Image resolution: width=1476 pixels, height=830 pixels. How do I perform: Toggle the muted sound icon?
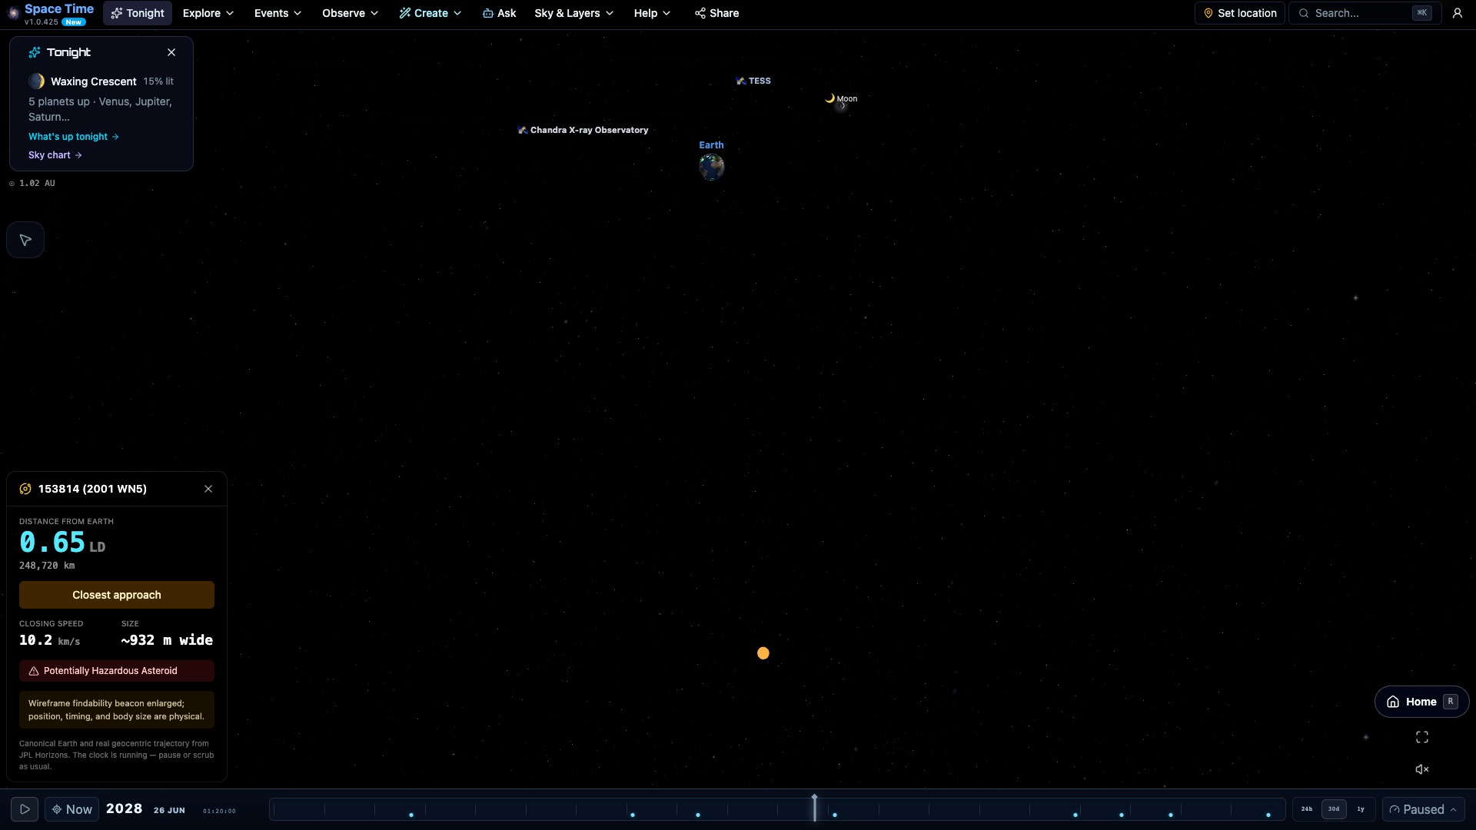[1422, 769]
